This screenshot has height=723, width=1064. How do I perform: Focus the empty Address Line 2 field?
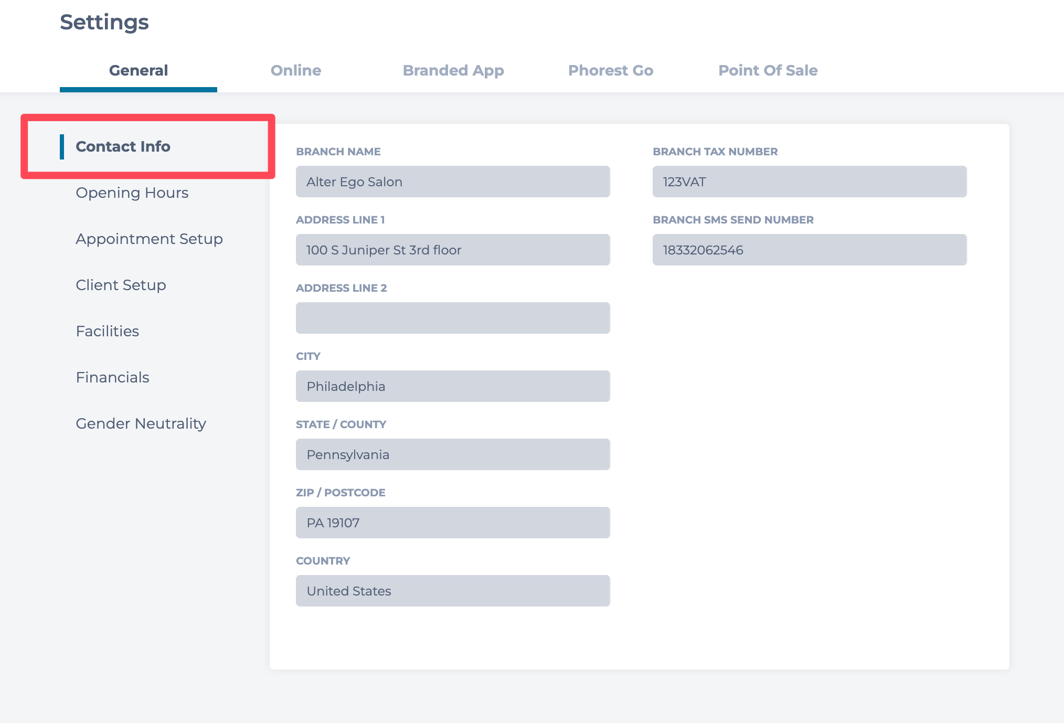pyautogui.click(x=452, y=318)
